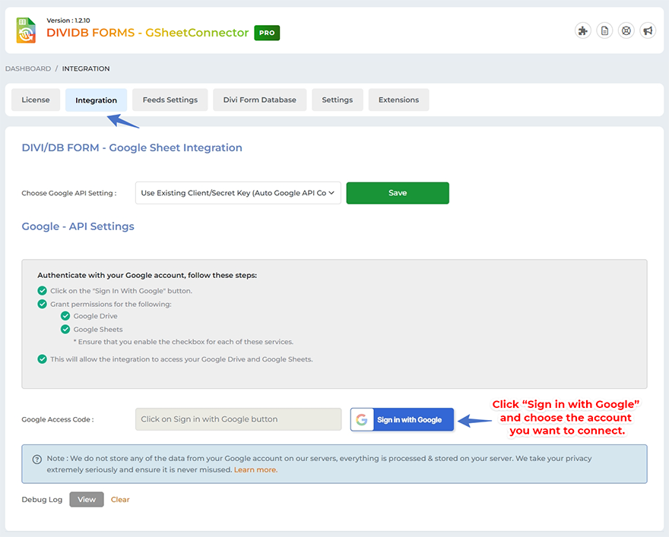This screenshot has height=537, width=669.
Task: Click Clear next to Debug Log
Action: coord(119,499)
